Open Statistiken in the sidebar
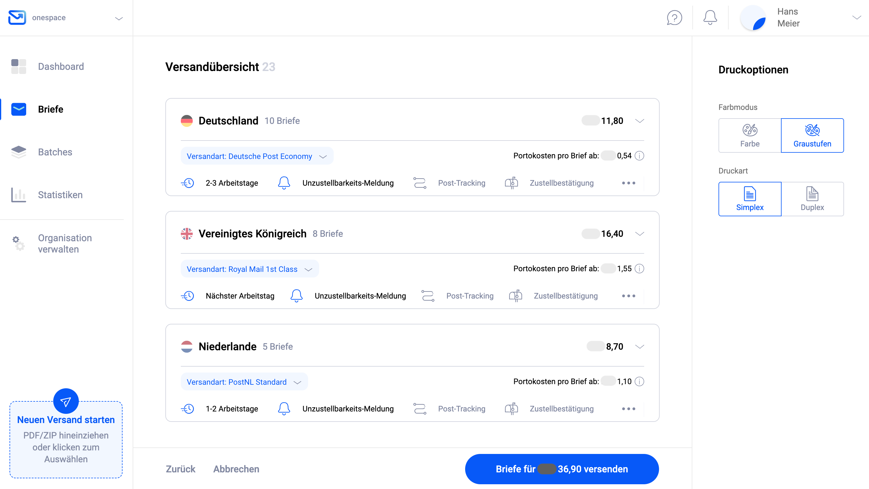 pyautogui.click(x=60, y=195)
